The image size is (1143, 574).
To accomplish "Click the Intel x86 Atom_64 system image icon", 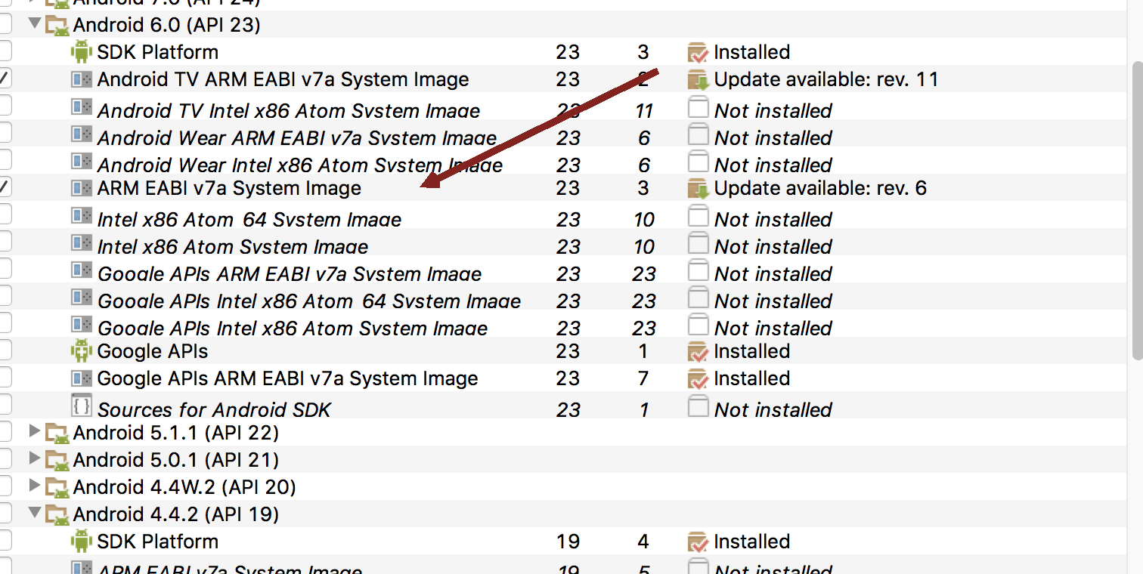I will pos(81,216).
